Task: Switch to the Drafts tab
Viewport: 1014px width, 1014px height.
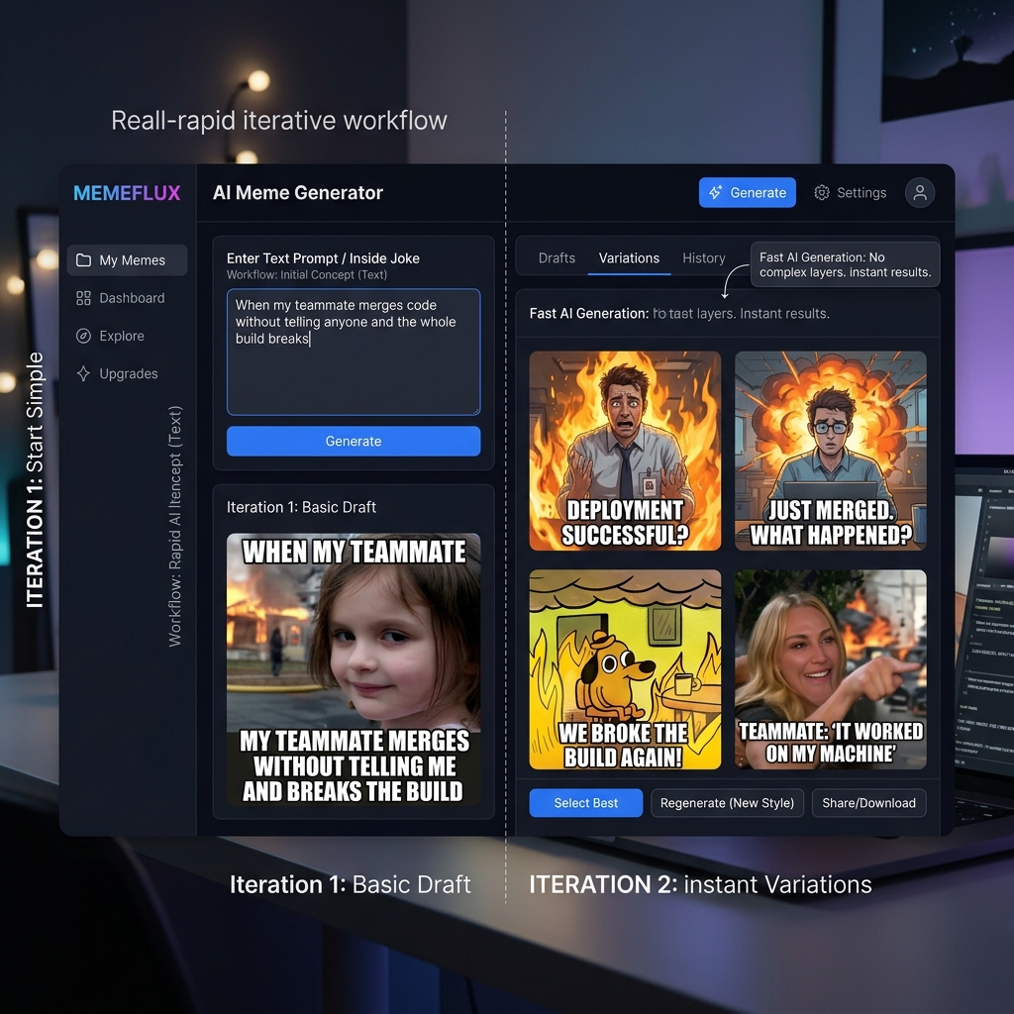Action: 557,258
